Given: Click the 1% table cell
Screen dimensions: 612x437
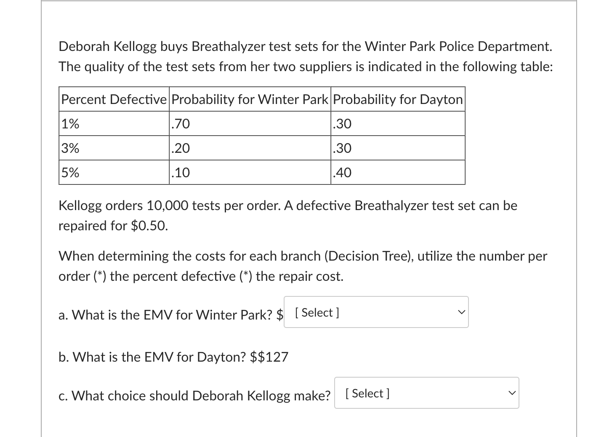Looking at the screenshot, I should pyautogui.click(x=70, y=123).
